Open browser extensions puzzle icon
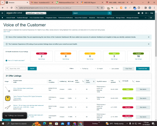Screen dimensions: 157x126 point(139,8)
